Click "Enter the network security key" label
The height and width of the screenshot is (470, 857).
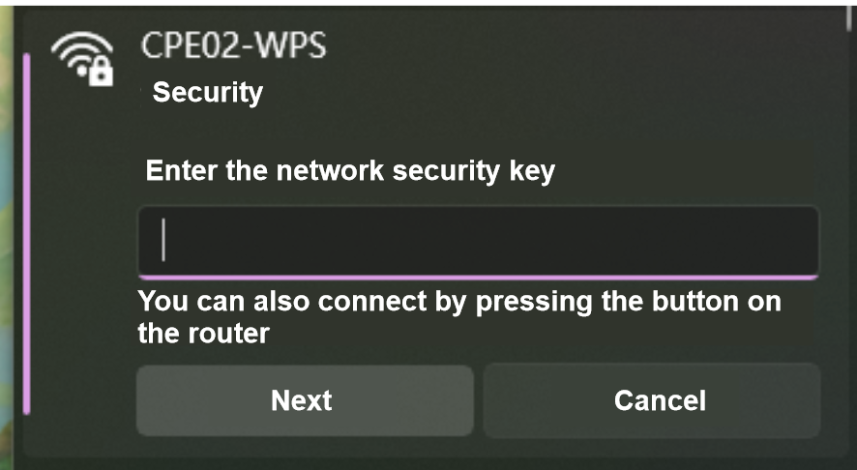coord(350,172)
